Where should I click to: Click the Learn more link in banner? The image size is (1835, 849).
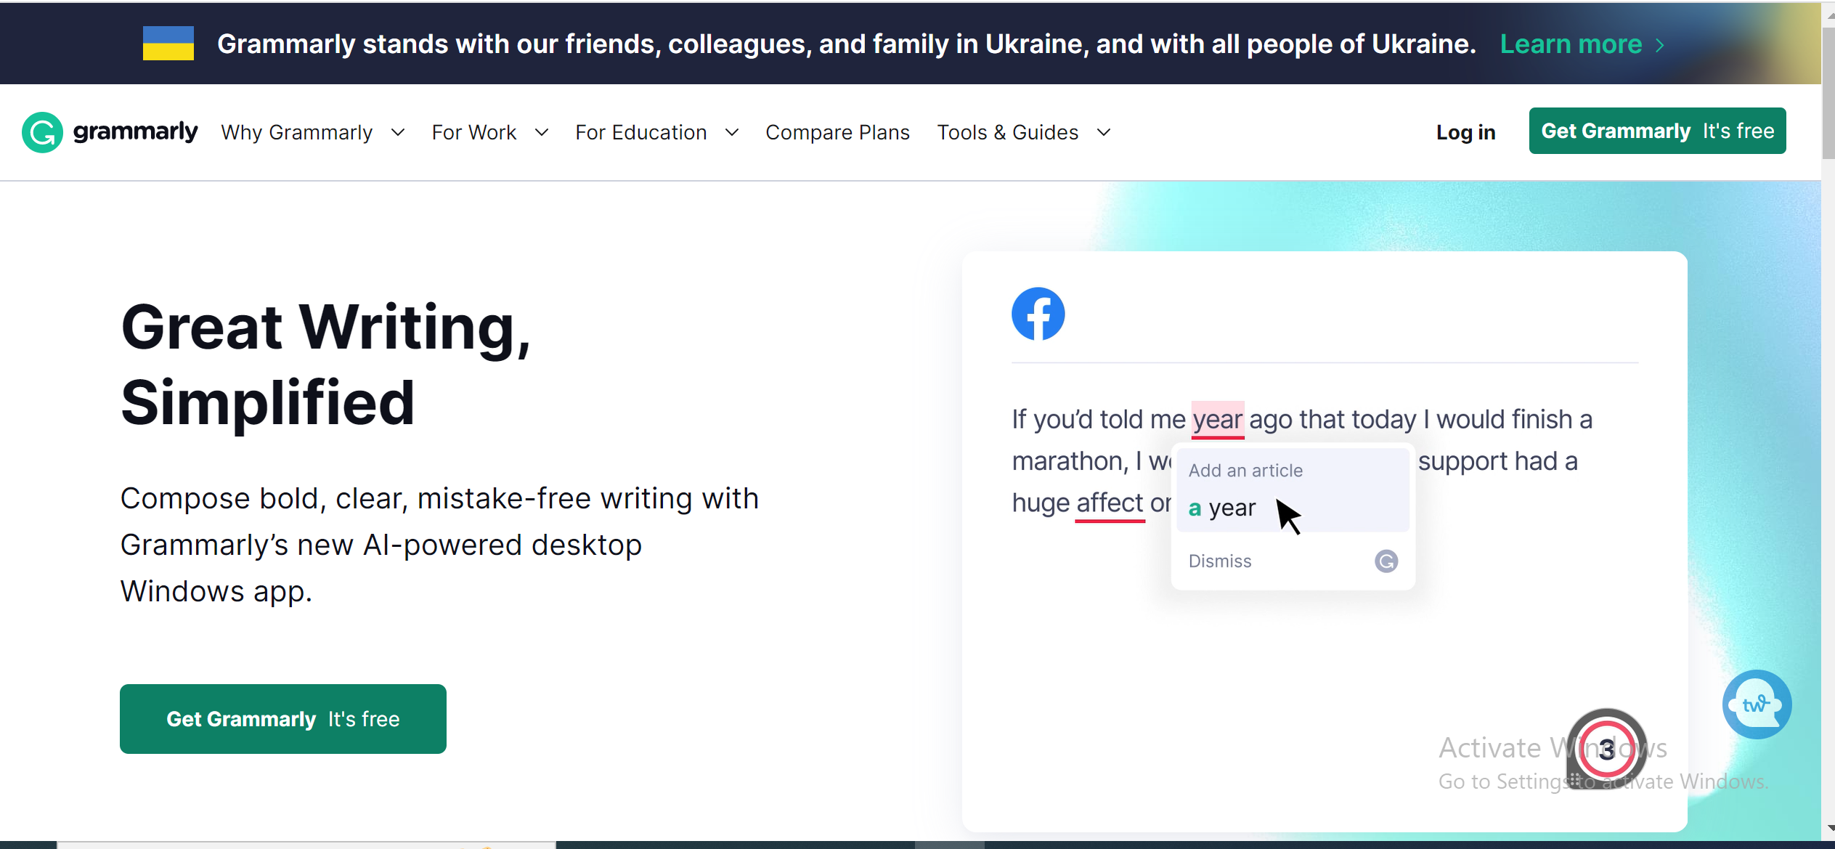(1571, 44)
